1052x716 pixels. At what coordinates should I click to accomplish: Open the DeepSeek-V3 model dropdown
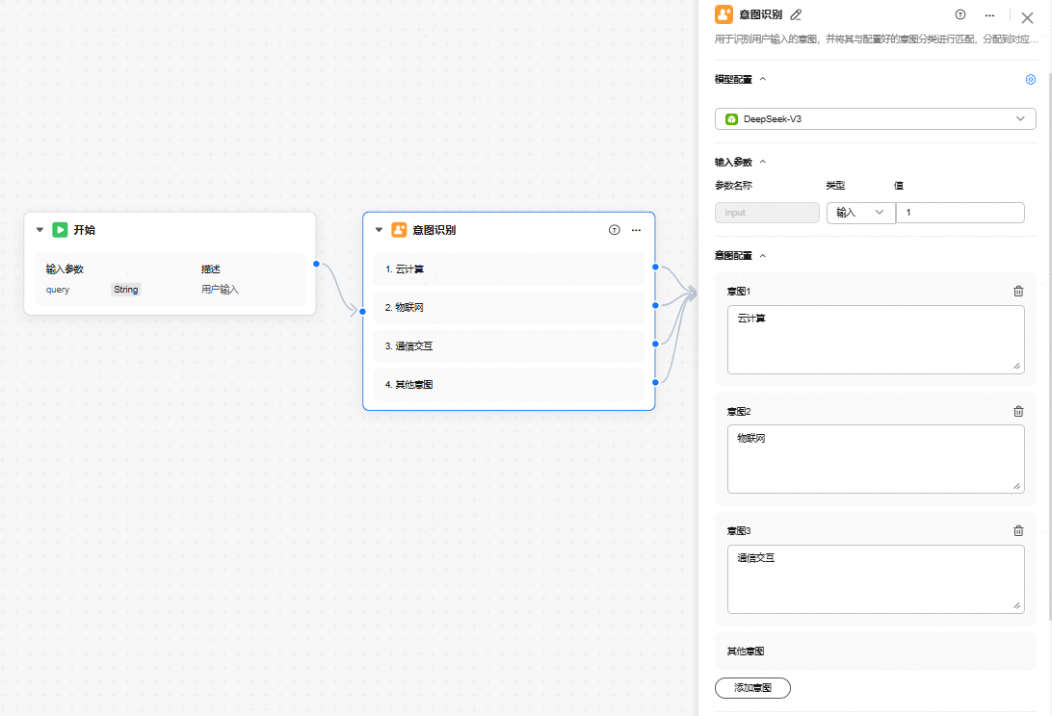click(x=875, y=119)
